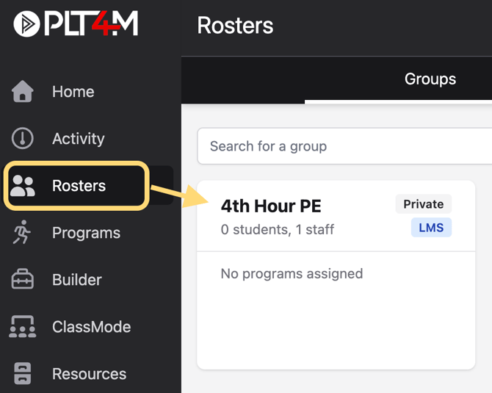Click the LMS badge on 4th Hour PE

(x=431, y=228)
